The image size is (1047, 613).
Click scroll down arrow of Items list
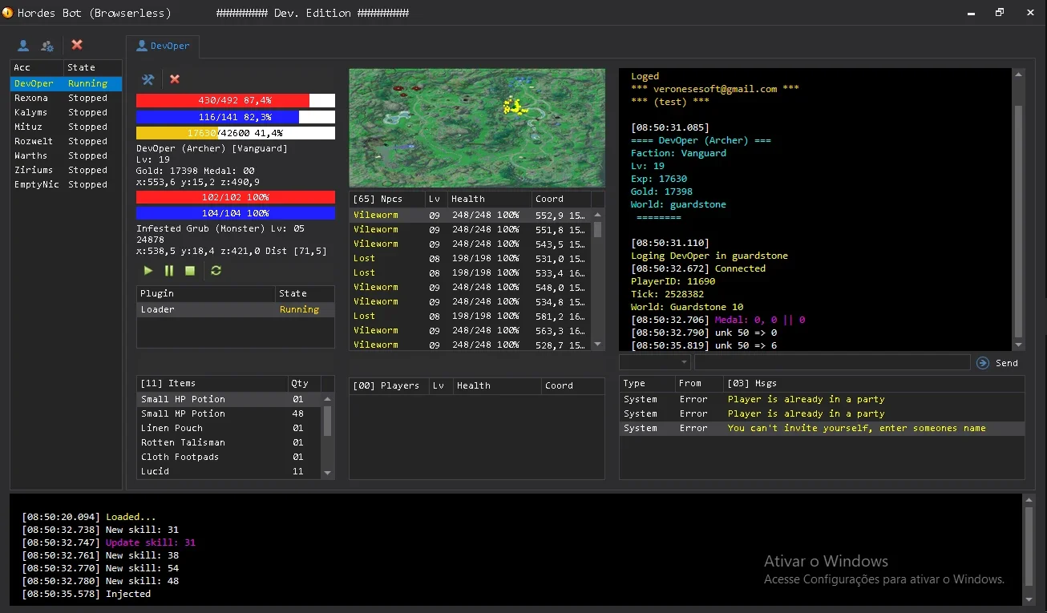328,473
